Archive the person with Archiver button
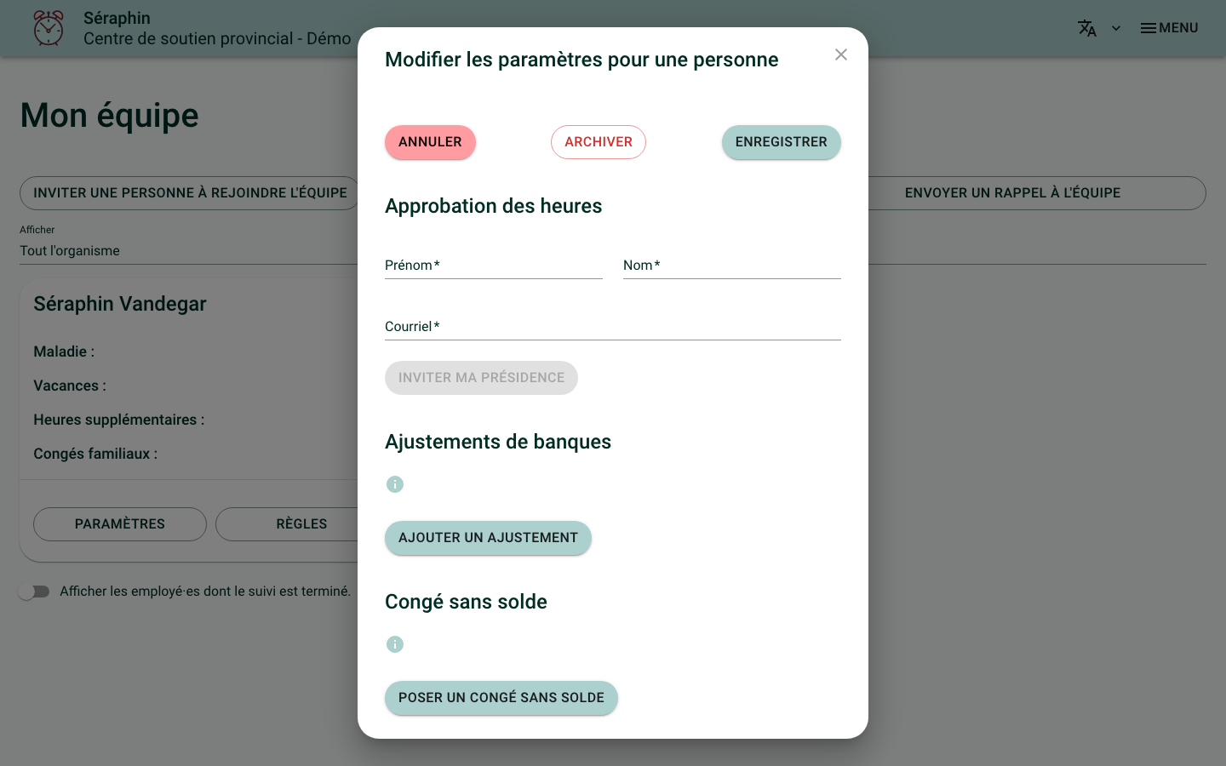The width and height of the screenshot is (1226, 766). pos(599,142)
